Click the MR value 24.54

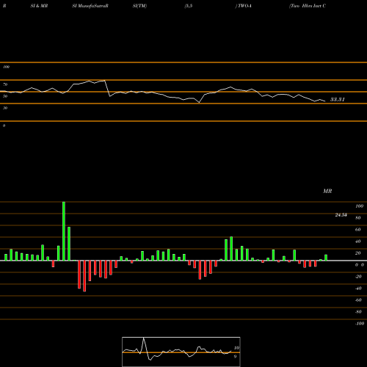point(341,215)
